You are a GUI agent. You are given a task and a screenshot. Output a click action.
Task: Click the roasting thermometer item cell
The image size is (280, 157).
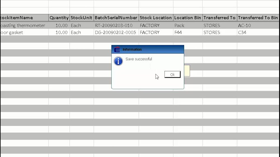point(24,25)
